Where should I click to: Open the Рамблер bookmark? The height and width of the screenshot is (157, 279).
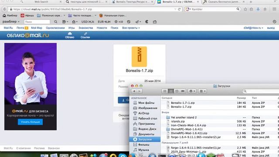(10, 16)
